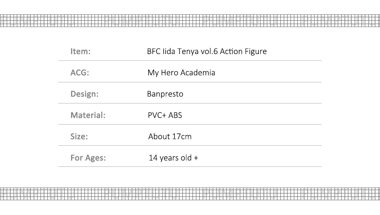Click the leftmost PUMPTUTU watermark in bottom banner

(38, 193)
